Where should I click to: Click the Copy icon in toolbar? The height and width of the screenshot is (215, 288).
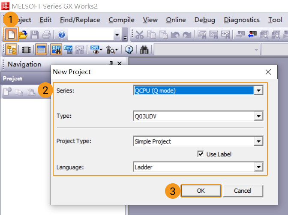152,35
